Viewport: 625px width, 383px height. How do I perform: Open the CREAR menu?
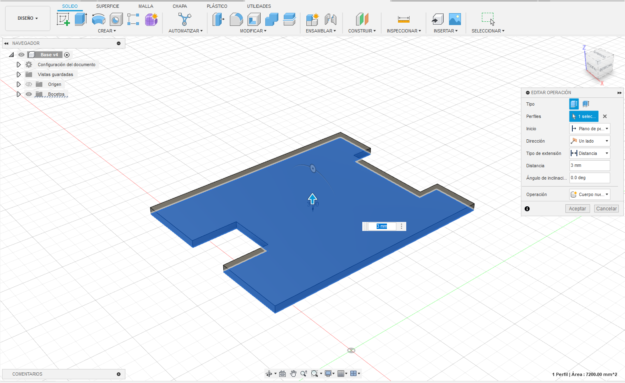tap(107, 31)
